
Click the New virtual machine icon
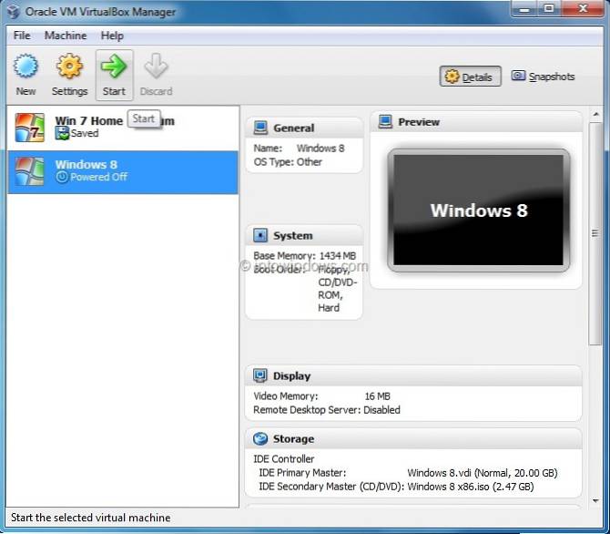coord(25,68)
